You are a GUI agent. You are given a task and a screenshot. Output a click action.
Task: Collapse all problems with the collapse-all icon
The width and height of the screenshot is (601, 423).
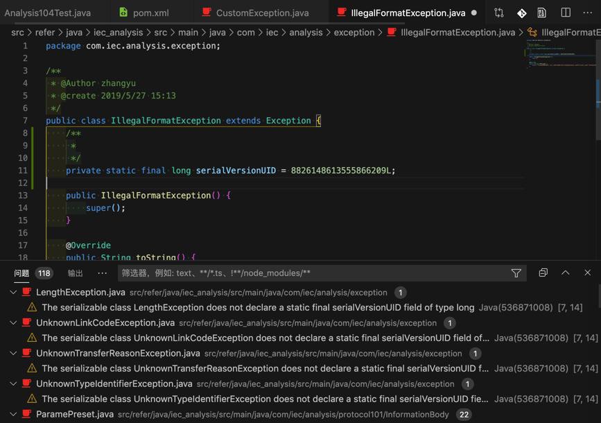(543, 273)
